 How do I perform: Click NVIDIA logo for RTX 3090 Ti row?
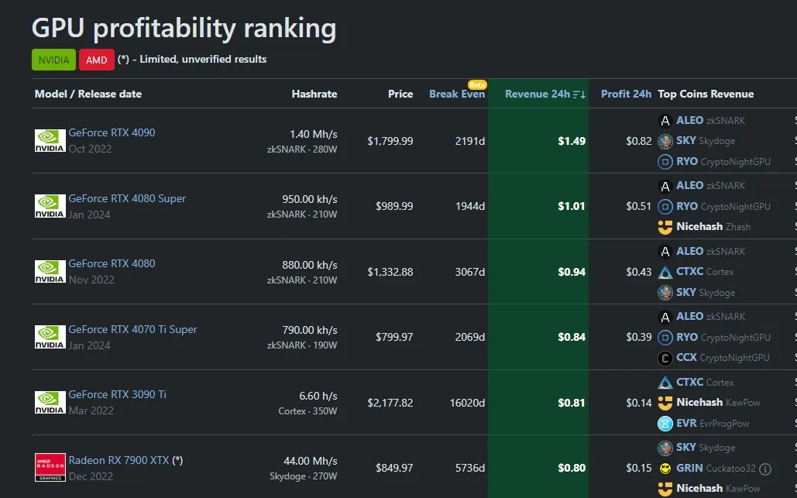pos(50,403)
